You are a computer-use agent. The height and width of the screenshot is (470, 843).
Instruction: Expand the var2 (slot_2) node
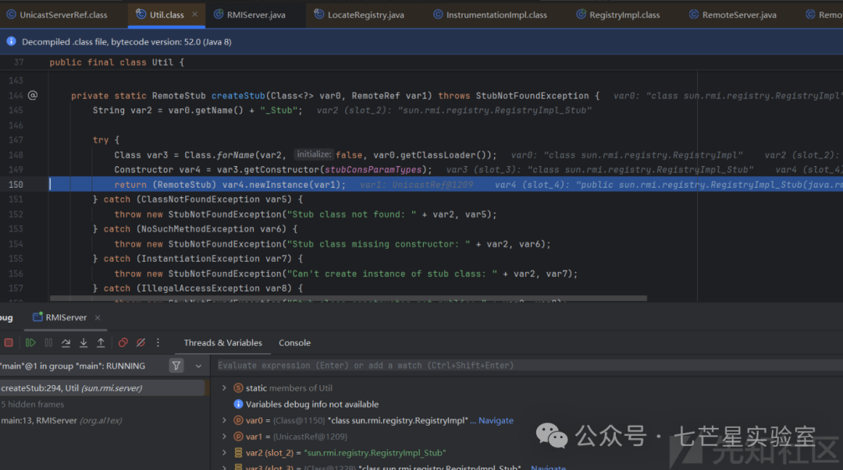pos(224,453)
